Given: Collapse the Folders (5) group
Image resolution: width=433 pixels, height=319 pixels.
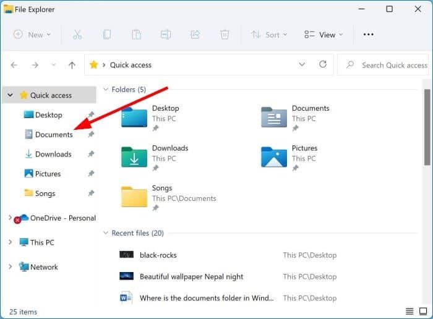Looking at the screenshot, I should point(106,90).
